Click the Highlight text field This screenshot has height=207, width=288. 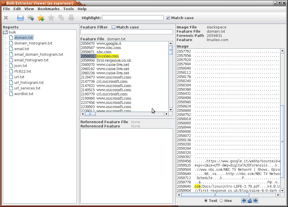[133, 18]
